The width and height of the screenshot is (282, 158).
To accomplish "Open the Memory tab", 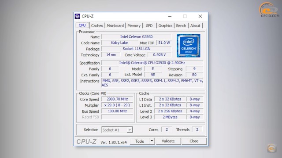I will (x=134, y=25).
